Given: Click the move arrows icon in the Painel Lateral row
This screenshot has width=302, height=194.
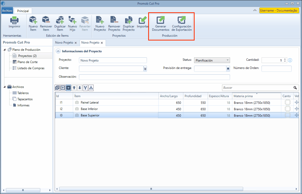Looking at the screenshot, I should click(x=297, y=103).
